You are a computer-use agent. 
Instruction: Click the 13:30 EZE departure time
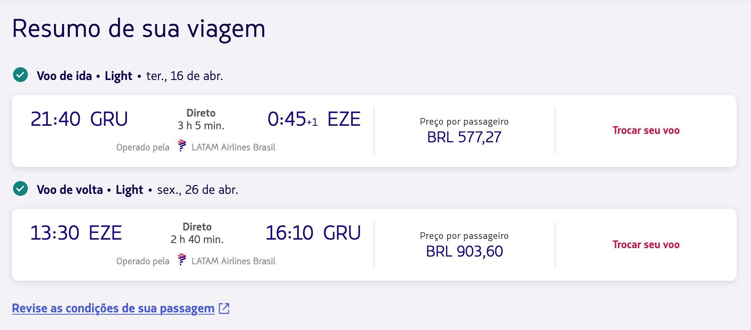coord(76,233)
